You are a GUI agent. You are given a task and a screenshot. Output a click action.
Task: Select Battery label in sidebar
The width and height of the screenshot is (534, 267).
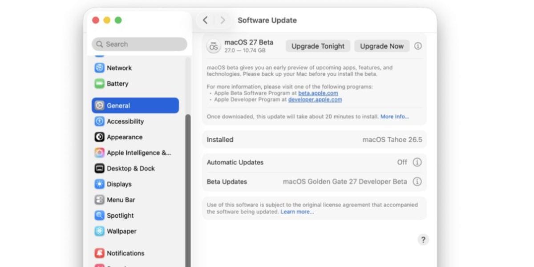click(x=117, y=84)
